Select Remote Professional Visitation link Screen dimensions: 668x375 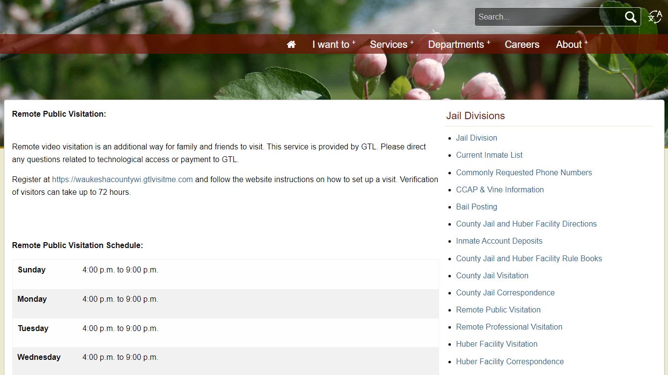coord(509,327)
